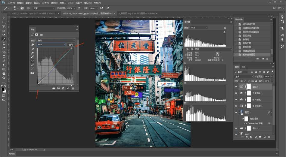Select the Move tool in the toolbar

(x=4, y=18)
